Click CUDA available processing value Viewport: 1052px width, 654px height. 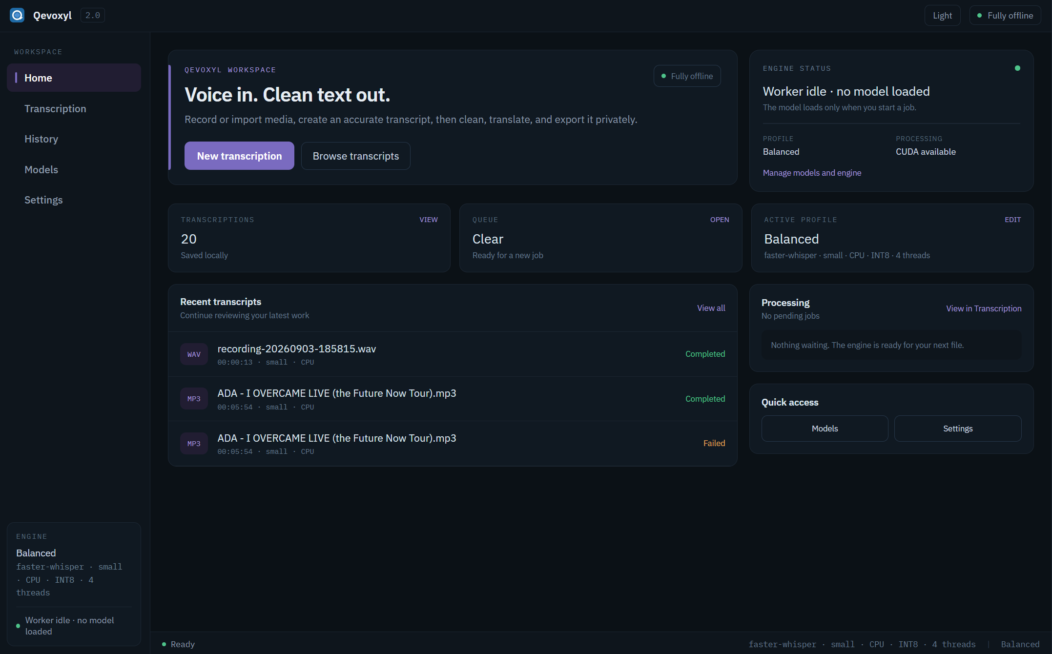click(926, 152)
